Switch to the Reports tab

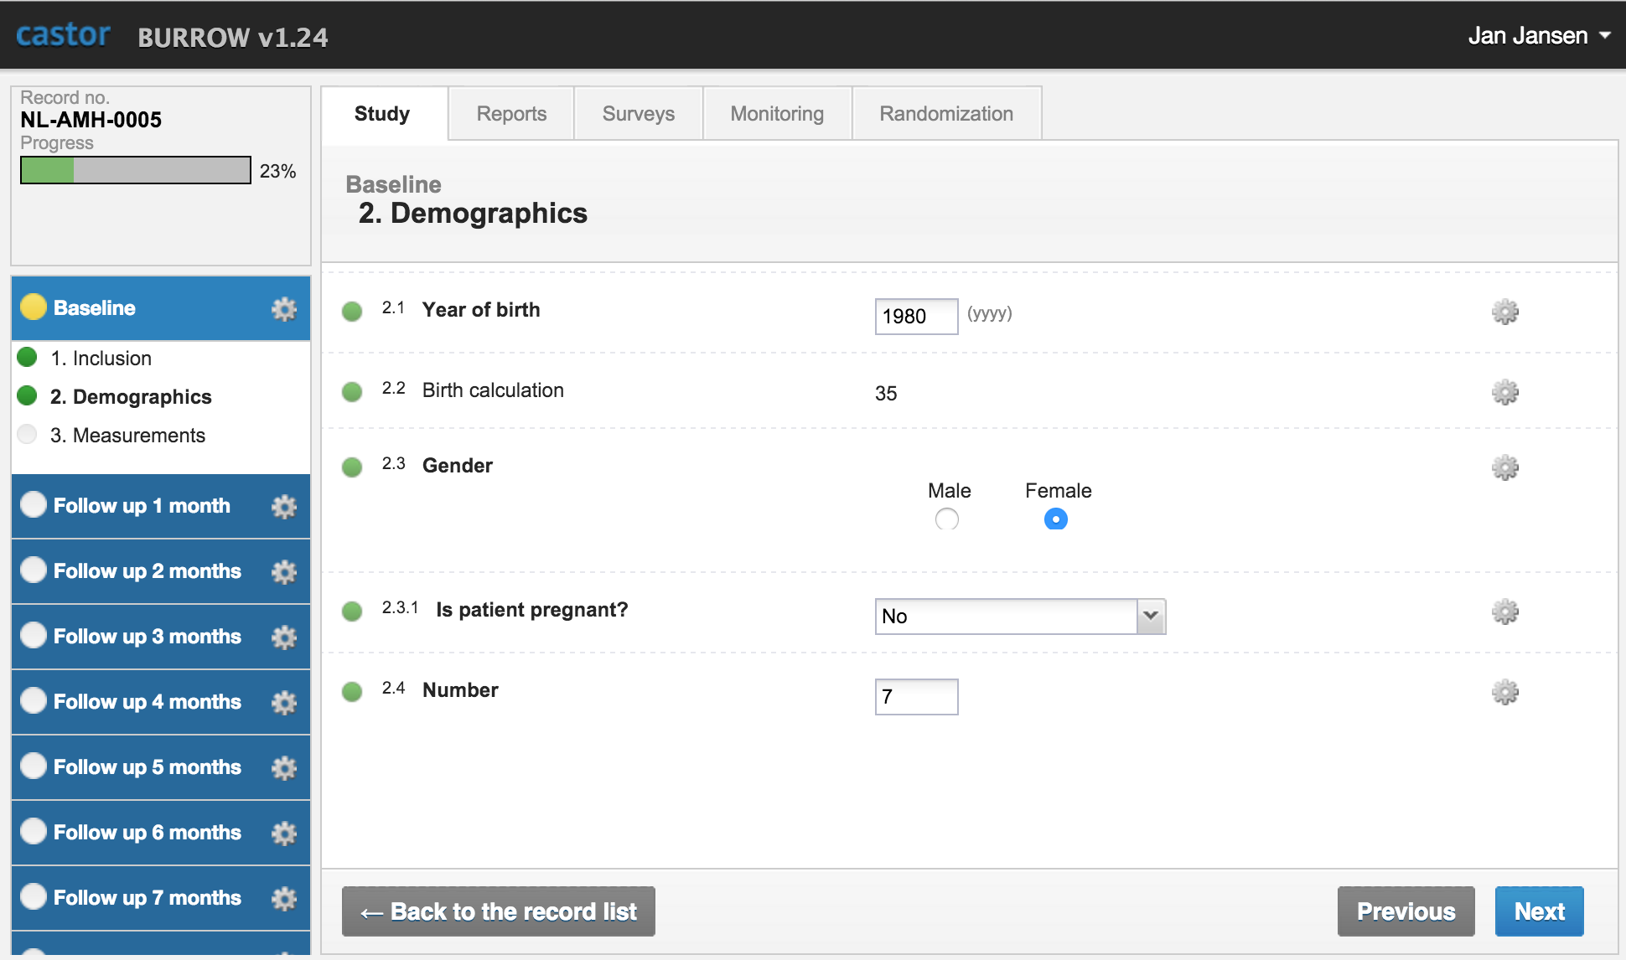[511, 114]
